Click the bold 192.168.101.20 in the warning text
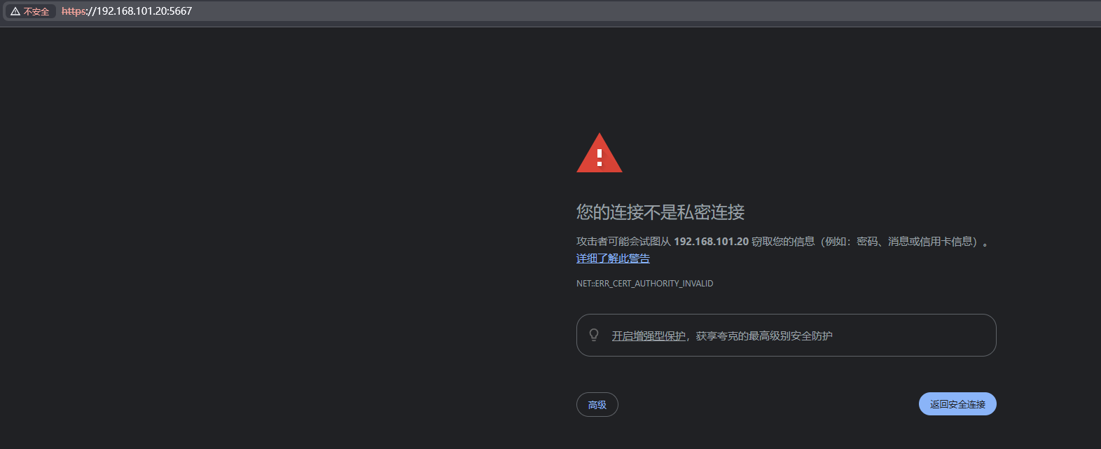 click(711, 242)
